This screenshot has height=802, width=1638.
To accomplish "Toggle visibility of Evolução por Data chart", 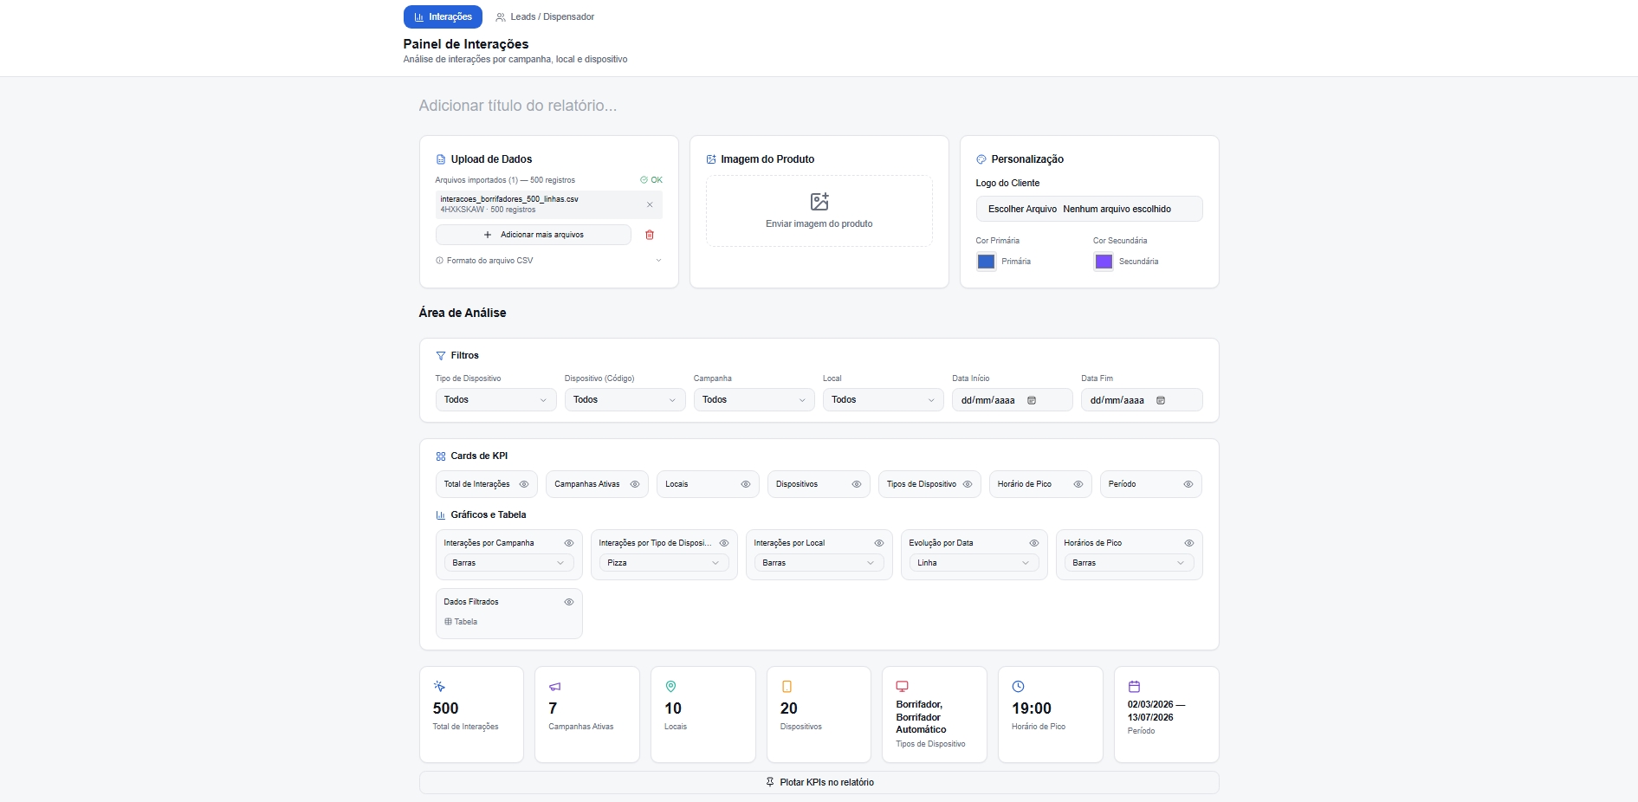I will point(1034,543).
